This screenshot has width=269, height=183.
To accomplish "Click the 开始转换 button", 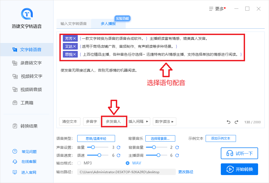I will (x=239, y=169).
